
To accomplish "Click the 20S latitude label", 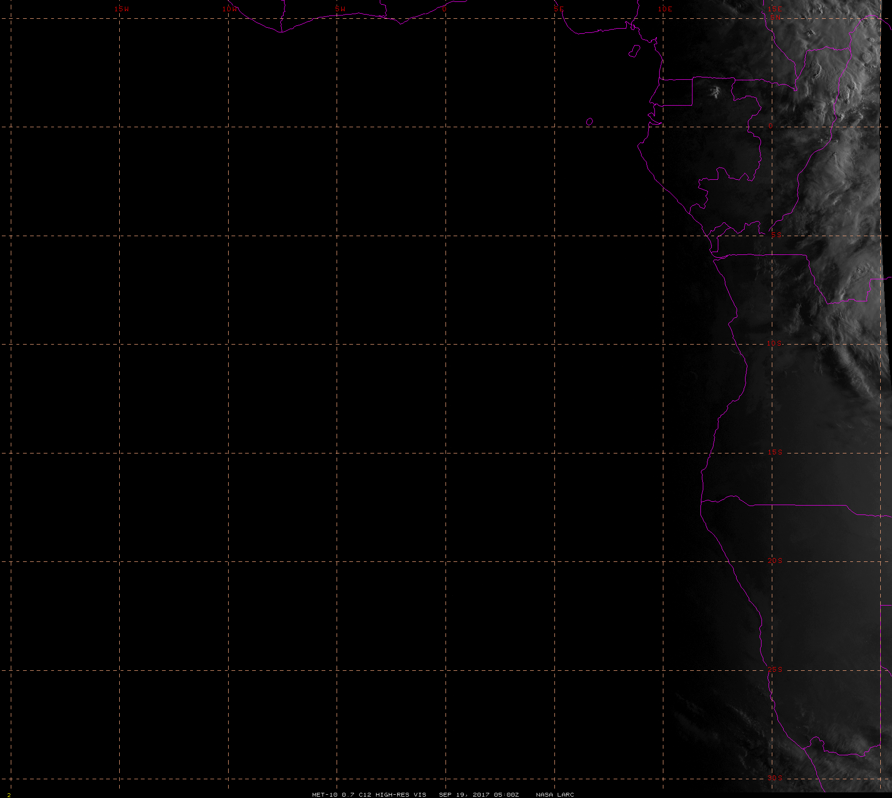I will point(775,561).
